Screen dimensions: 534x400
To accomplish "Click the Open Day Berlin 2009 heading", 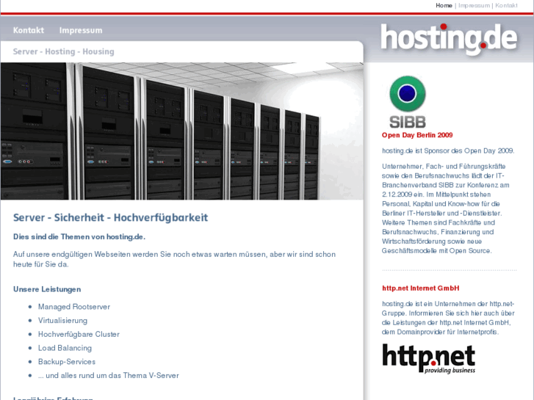I will (417, 135).
